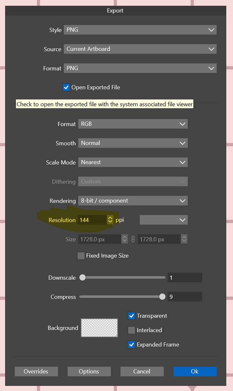Expand the Source dropdown showing Current Artboard
The height and width of the screenshot is (391, 233).
coord(140,49)
